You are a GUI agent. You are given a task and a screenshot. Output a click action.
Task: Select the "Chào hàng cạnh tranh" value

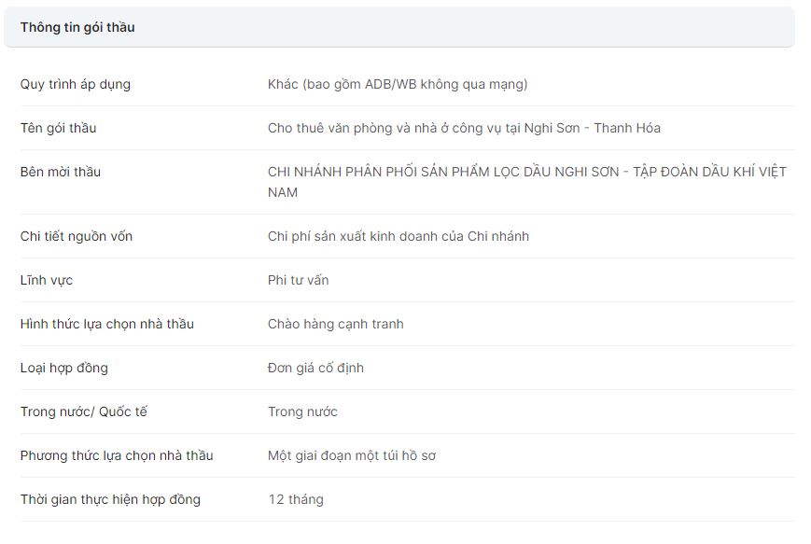336,324
